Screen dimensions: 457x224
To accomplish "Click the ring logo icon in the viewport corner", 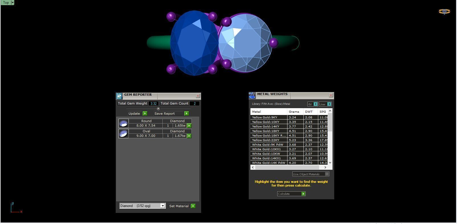I will (444, 11).
